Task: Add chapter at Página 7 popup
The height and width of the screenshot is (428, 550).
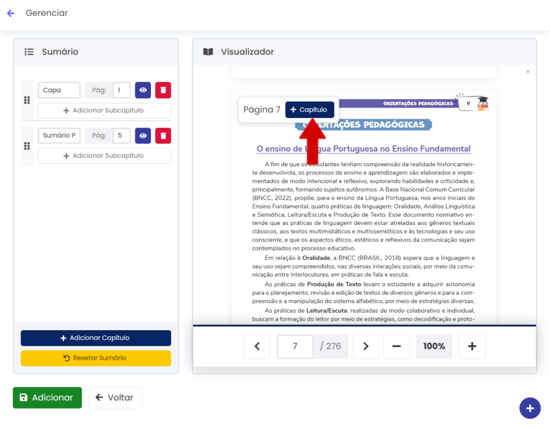Action: pyautogui.click(x=309, y=109)
